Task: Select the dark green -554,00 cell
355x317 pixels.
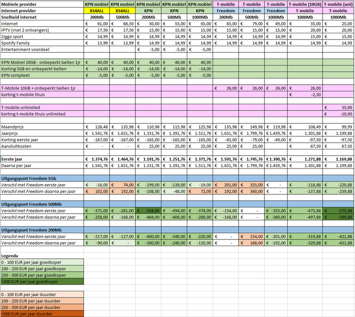Action: coord(148,211)
